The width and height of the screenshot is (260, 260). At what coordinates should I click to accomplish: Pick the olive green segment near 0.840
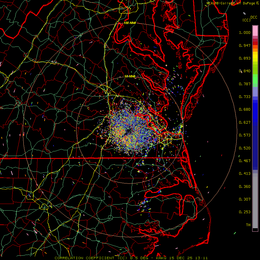click(255, 69)
